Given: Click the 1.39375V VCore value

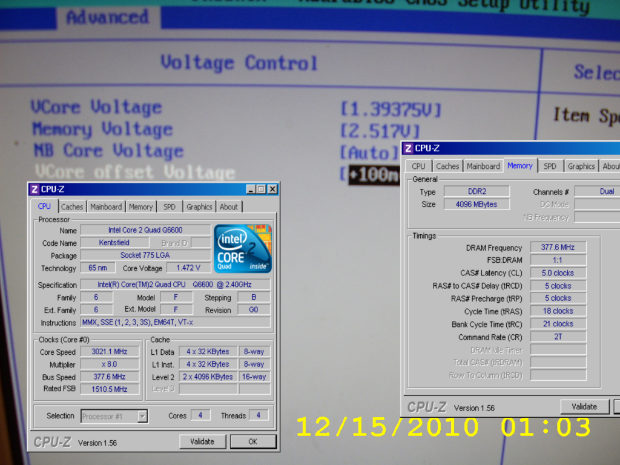Looking at the screenshot, I should point(391,110).
